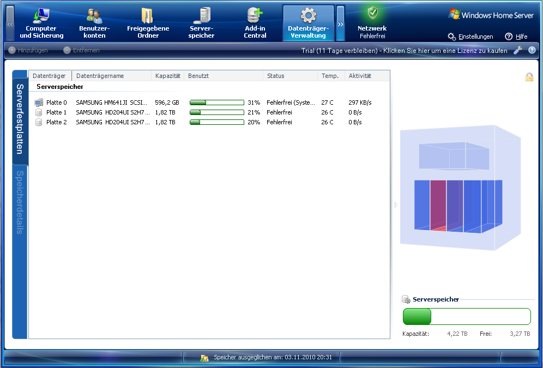Select the Platte 2 row label

pyautogui.click(x=57, y=122)
